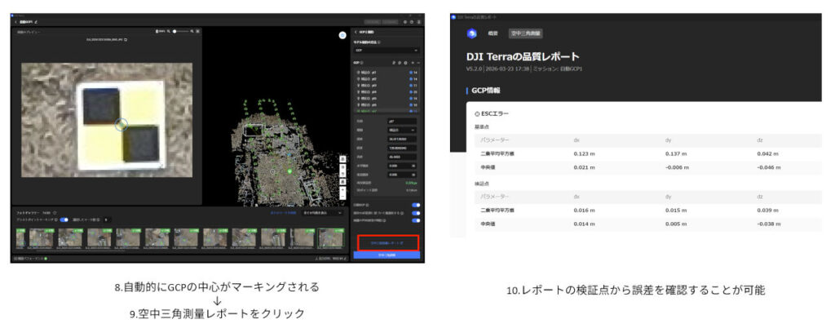This screenshot has height=324, width=835.
Task: Click the -0.038 m check point median
Action: (x=768, y=224)
